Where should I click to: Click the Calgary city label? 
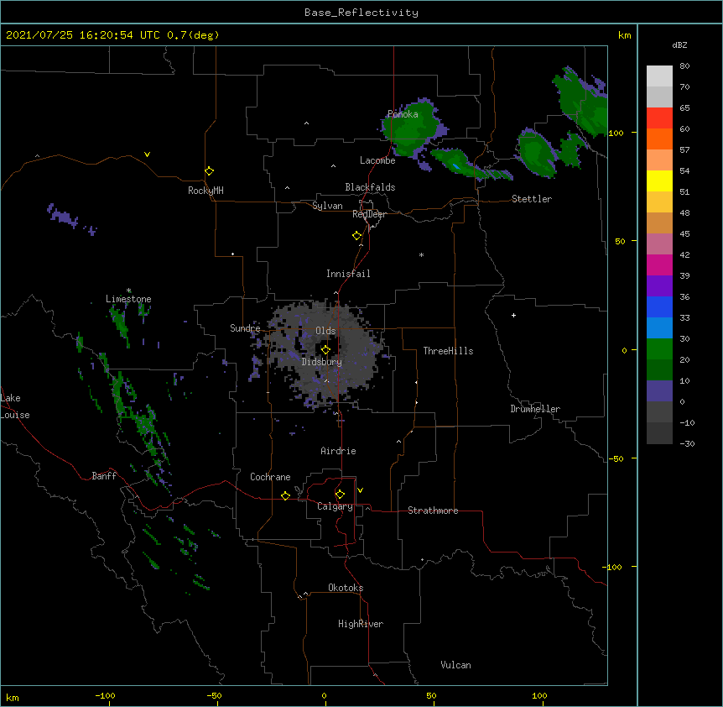point(335,506)
